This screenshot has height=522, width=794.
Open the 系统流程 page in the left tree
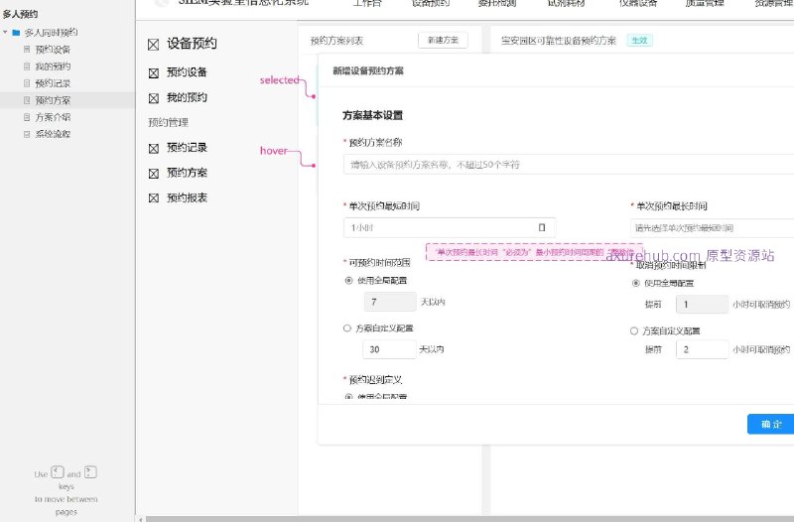point(53,134)
